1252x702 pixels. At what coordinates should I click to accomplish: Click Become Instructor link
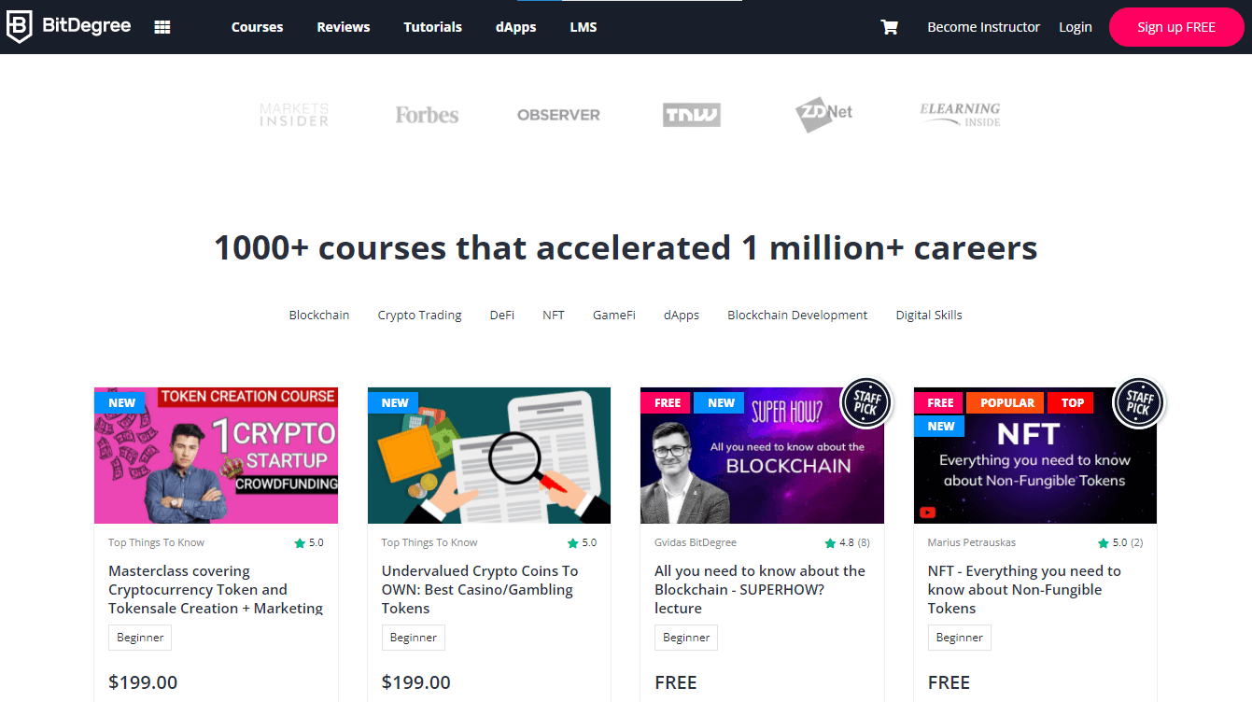pos(983,27)
